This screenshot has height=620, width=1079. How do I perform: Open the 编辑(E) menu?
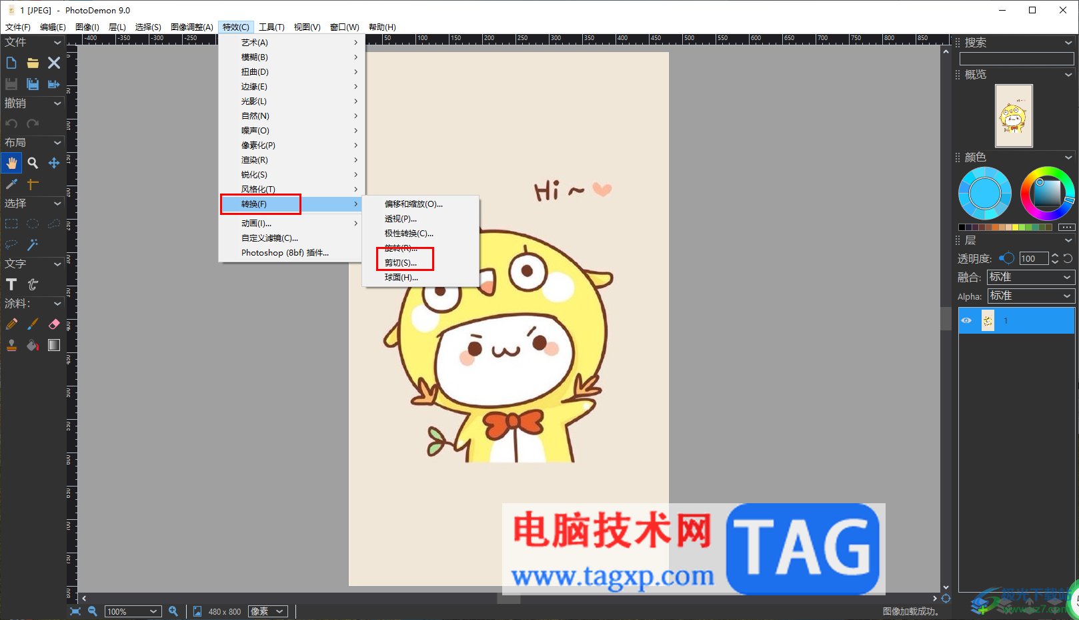pyautogui.click(x=53, y=27)
